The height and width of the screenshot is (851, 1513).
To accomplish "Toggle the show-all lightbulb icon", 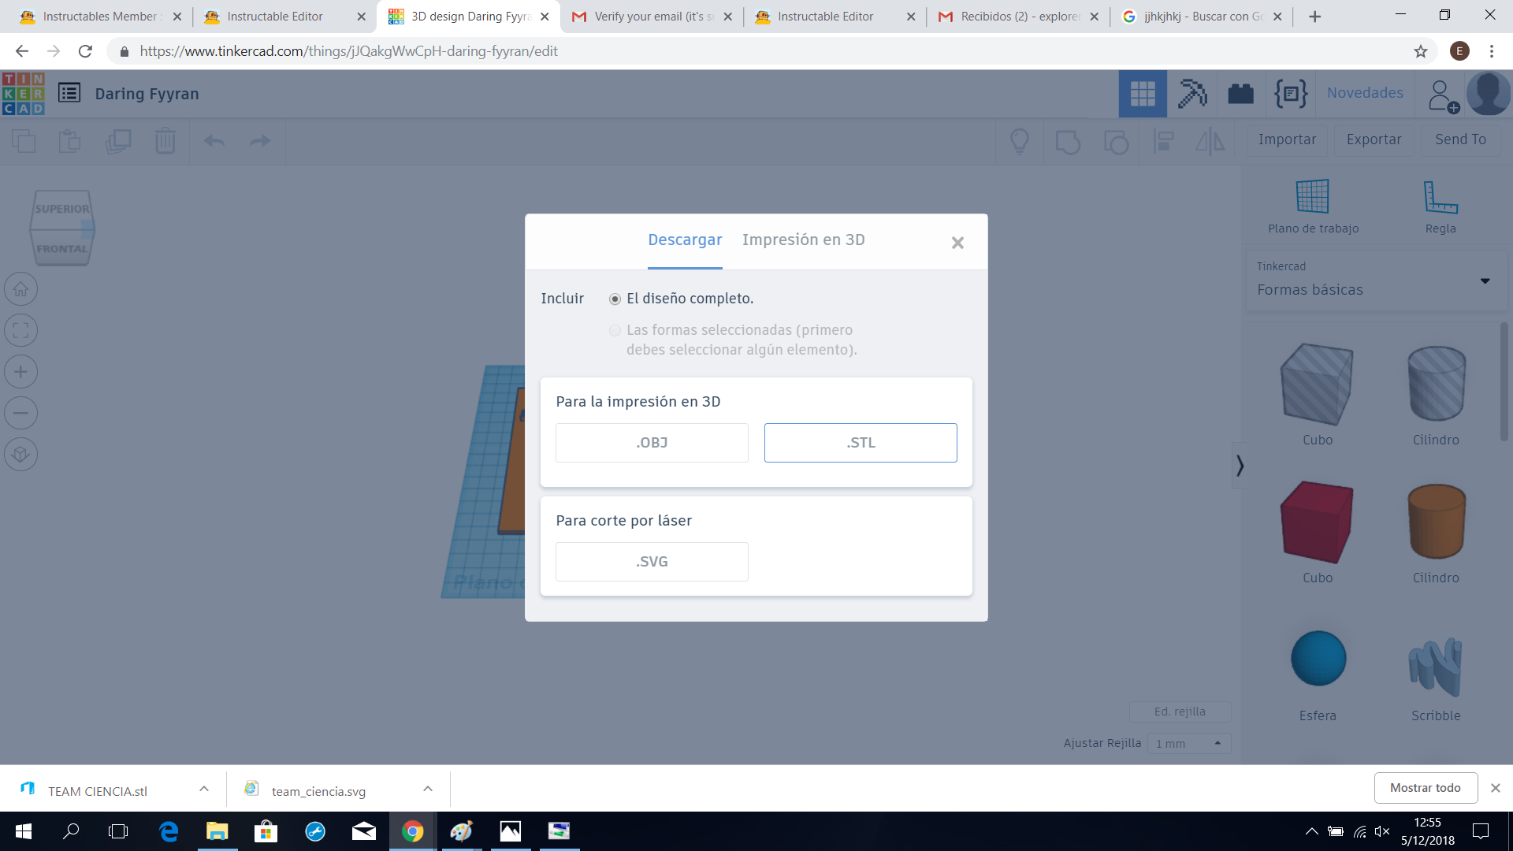I will click(1020, 141).
